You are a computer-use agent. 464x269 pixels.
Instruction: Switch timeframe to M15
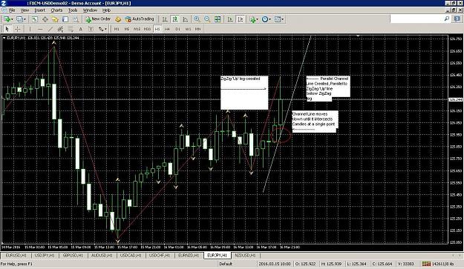click(x=137, y=29)
